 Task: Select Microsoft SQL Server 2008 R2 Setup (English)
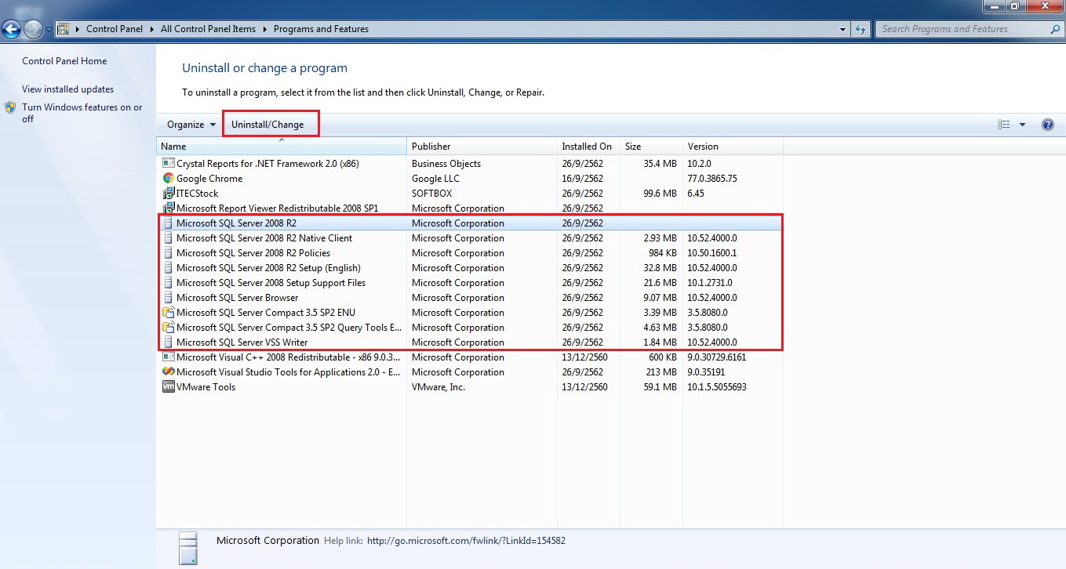coord(268,268)
